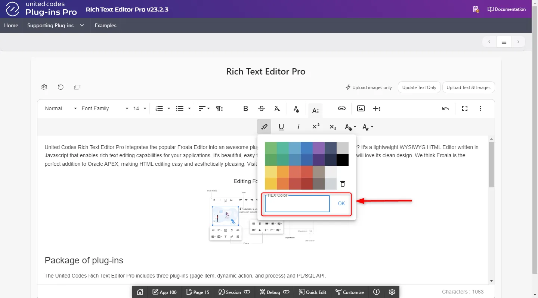
Task: Expand the Font Family dropdown
Action: pos(105,108)
